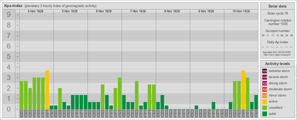297x120 pixels.
Task: Click the 'unsettled' legend label
Action: tap(276, 107)
